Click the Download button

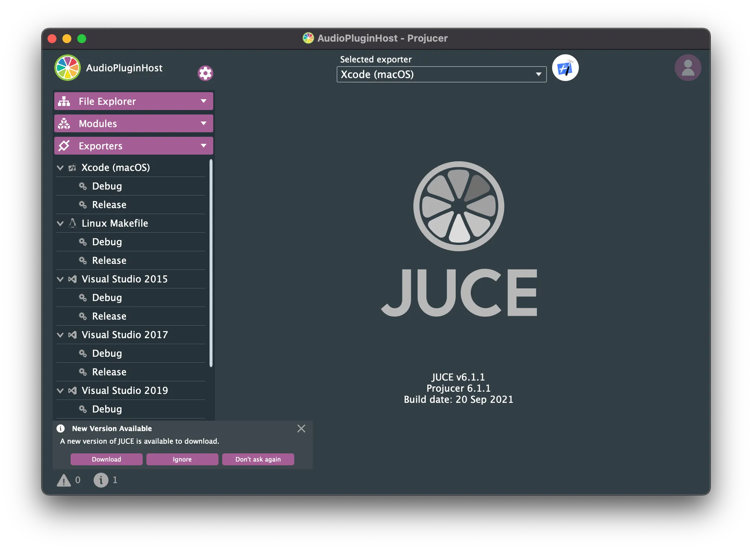[x=107, y=459]
